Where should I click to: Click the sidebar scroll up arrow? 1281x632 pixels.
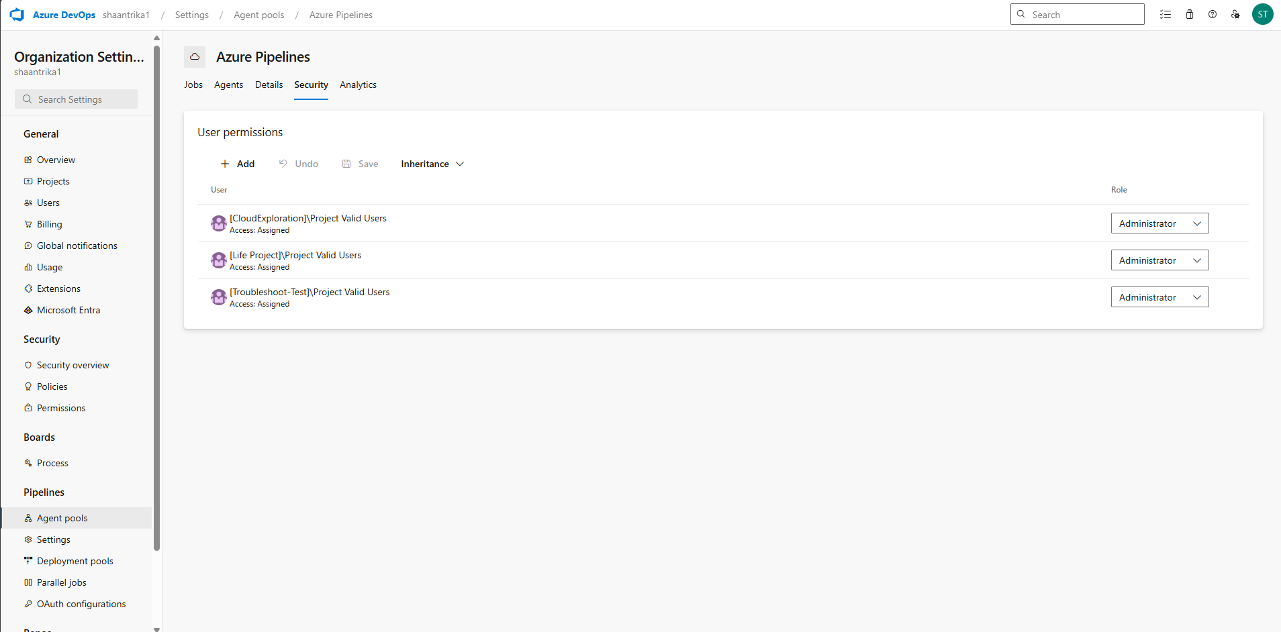tap(156, 38)
